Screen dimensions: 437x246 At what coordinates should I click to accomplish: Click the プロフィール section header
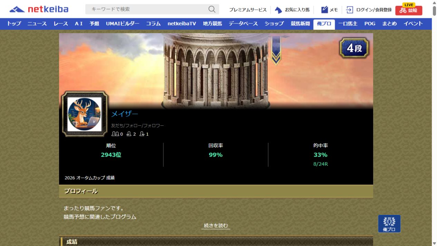pyautogui.click(x=216, y=191)
